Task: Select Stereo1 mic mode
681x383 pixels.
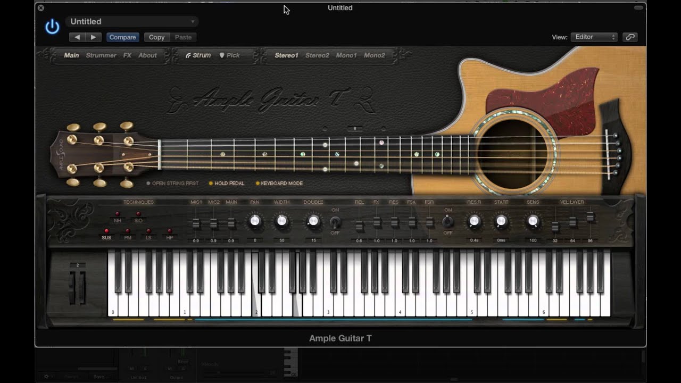Action: (286, 55)
